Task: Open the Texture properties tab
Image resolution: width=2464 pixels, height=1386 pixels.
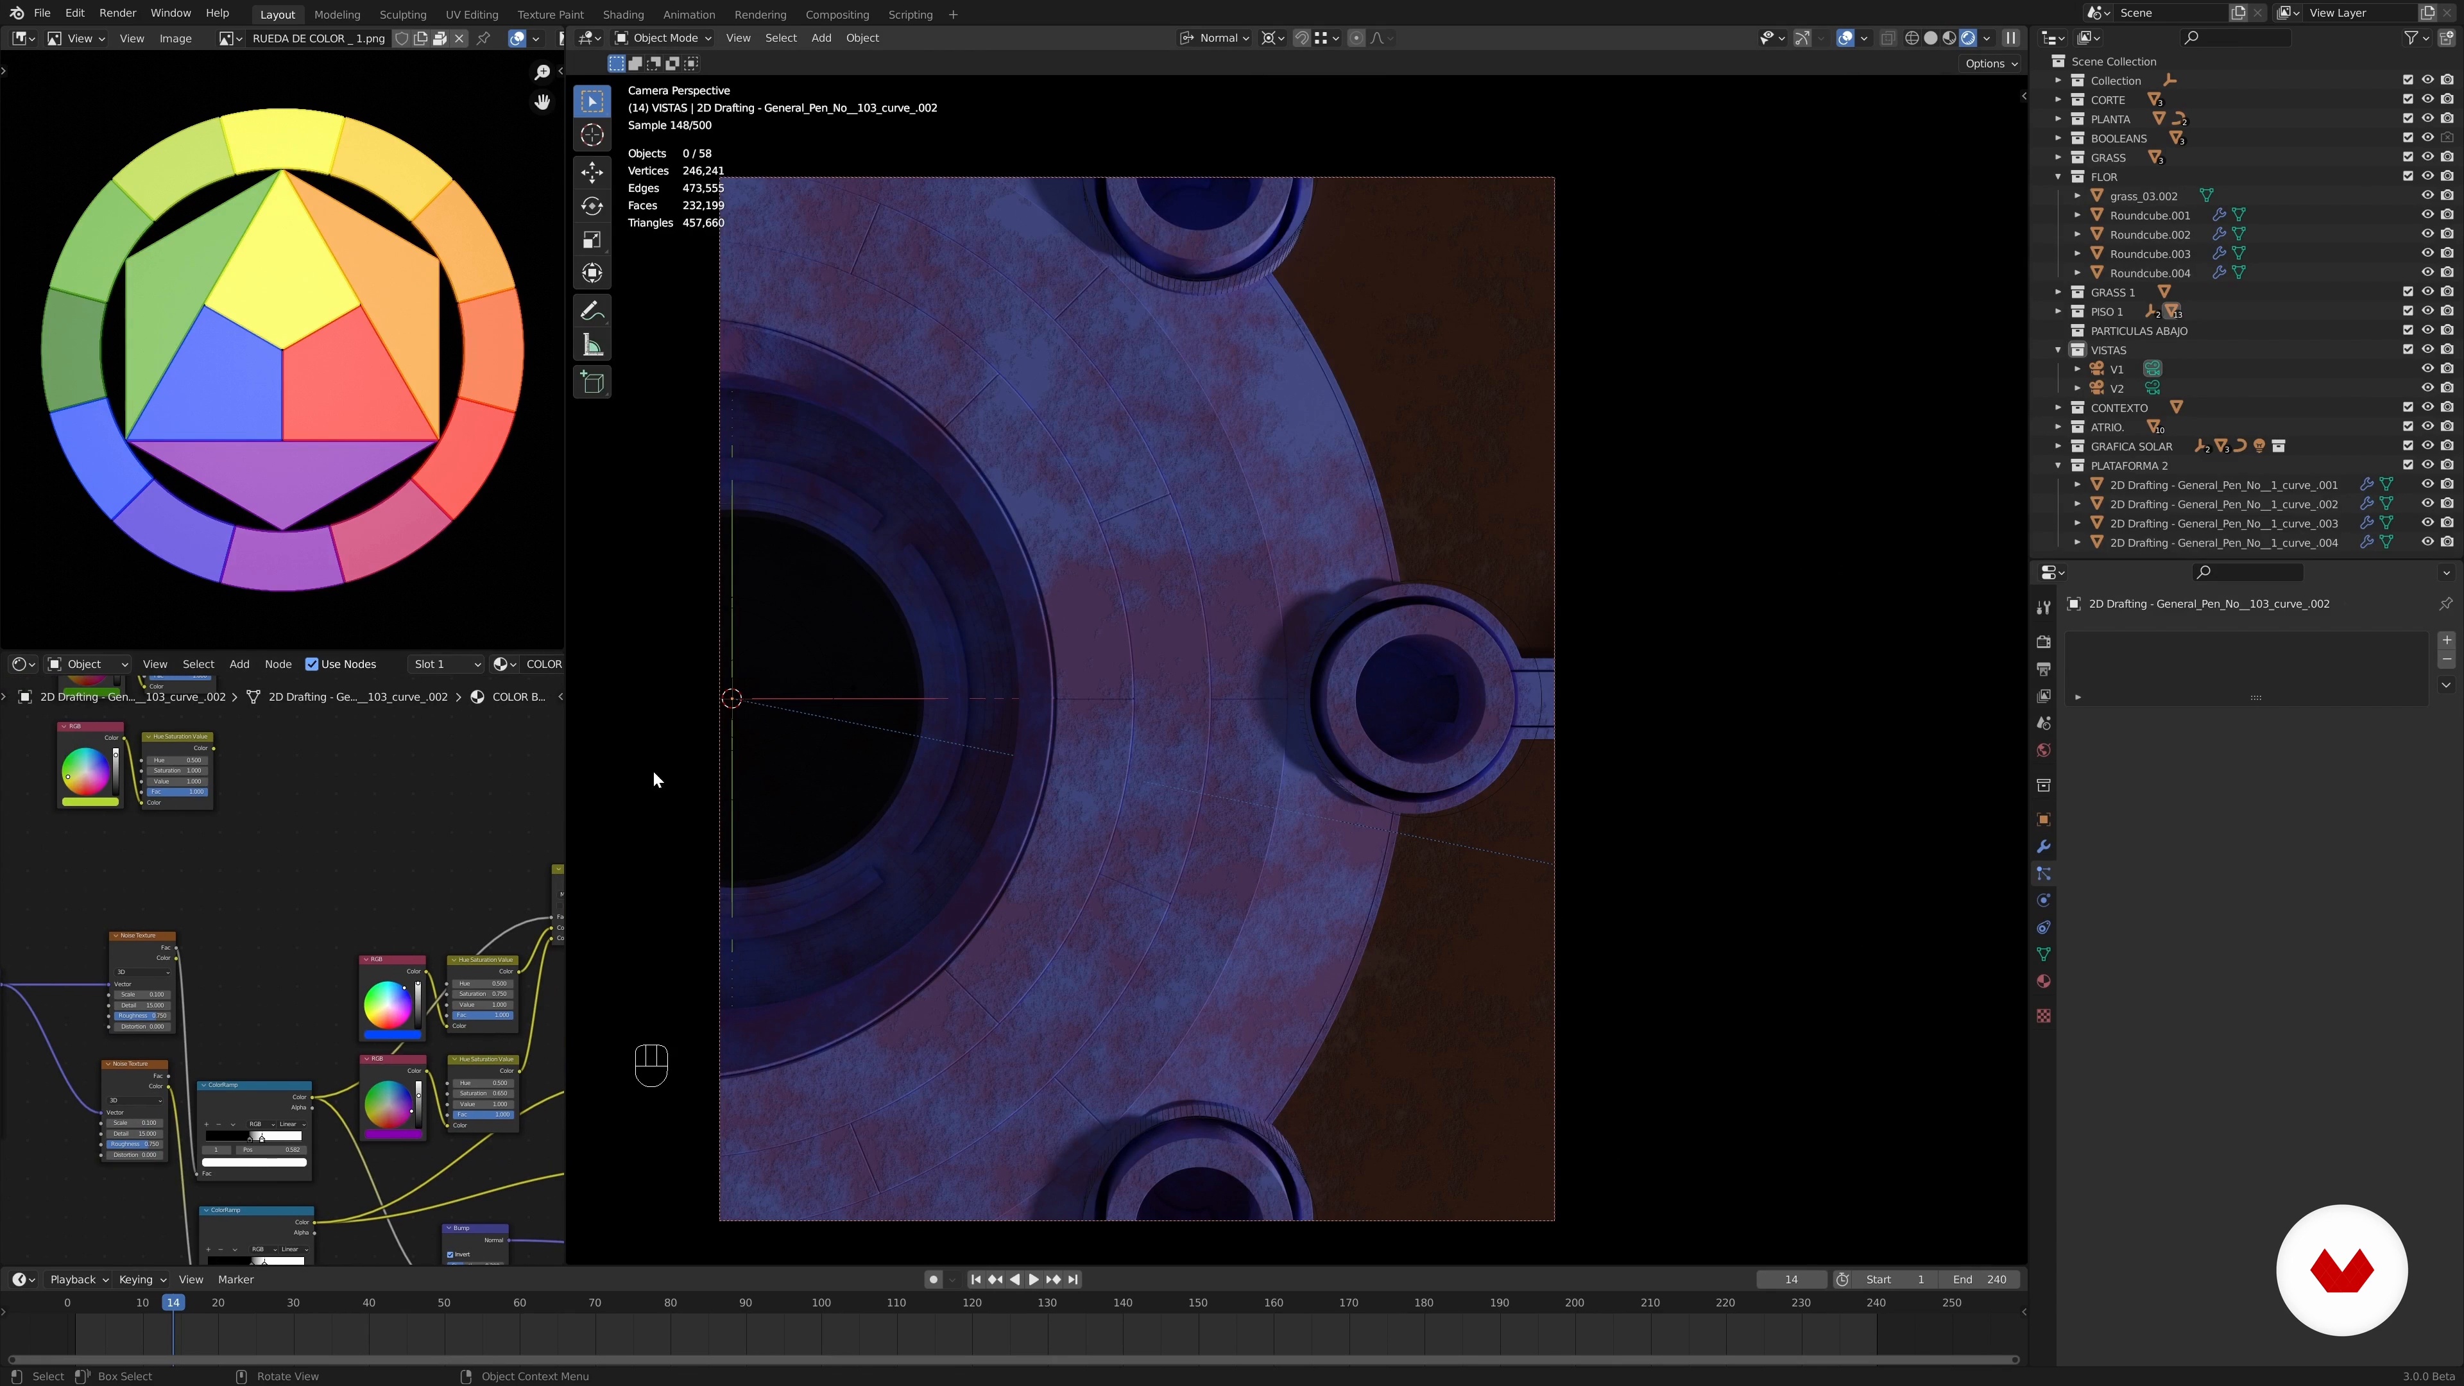Action: tap(2043, 1016)
